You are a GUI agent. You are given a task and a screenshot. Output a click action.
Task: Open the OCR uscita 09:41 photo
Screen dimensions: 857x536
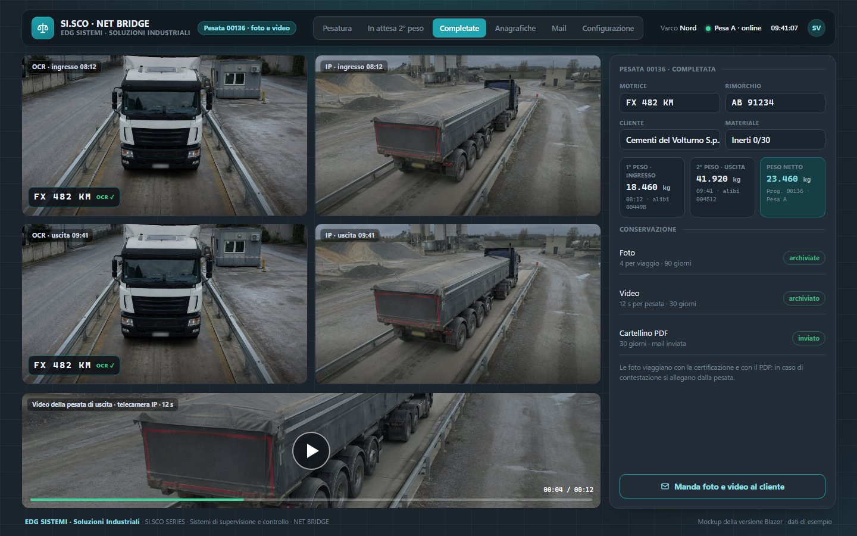(164, 304)
